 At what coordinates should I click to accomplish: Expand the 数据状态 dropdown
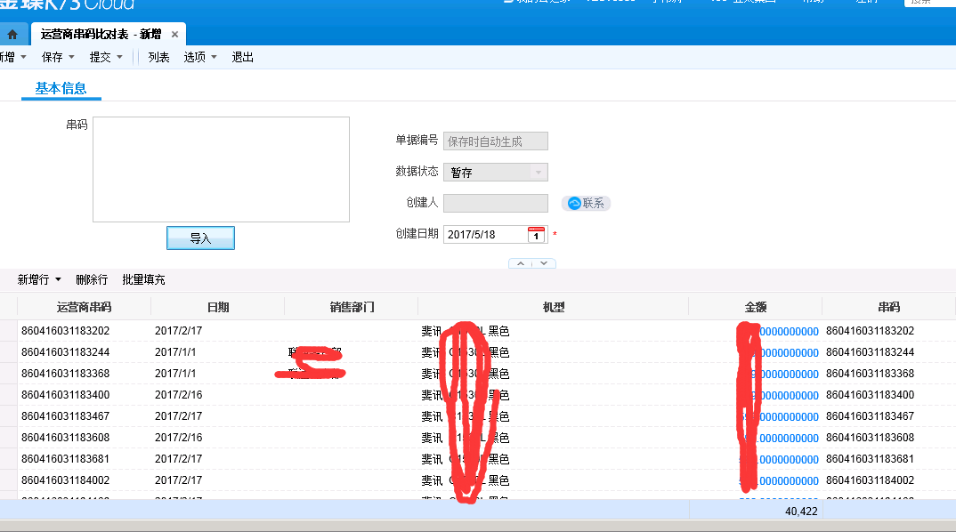click(538, 173)
